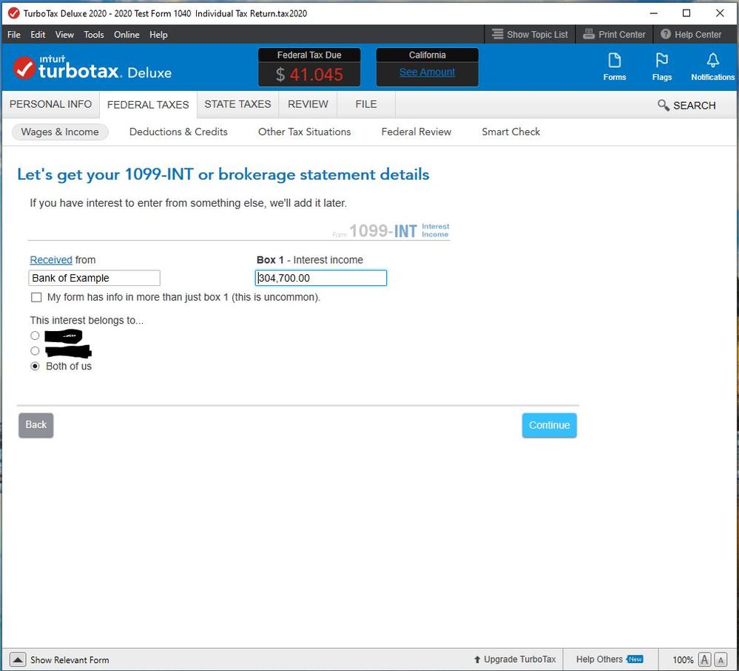Close the TurboTax window
Screen dimensions: 739x671
tap(720, 13)
